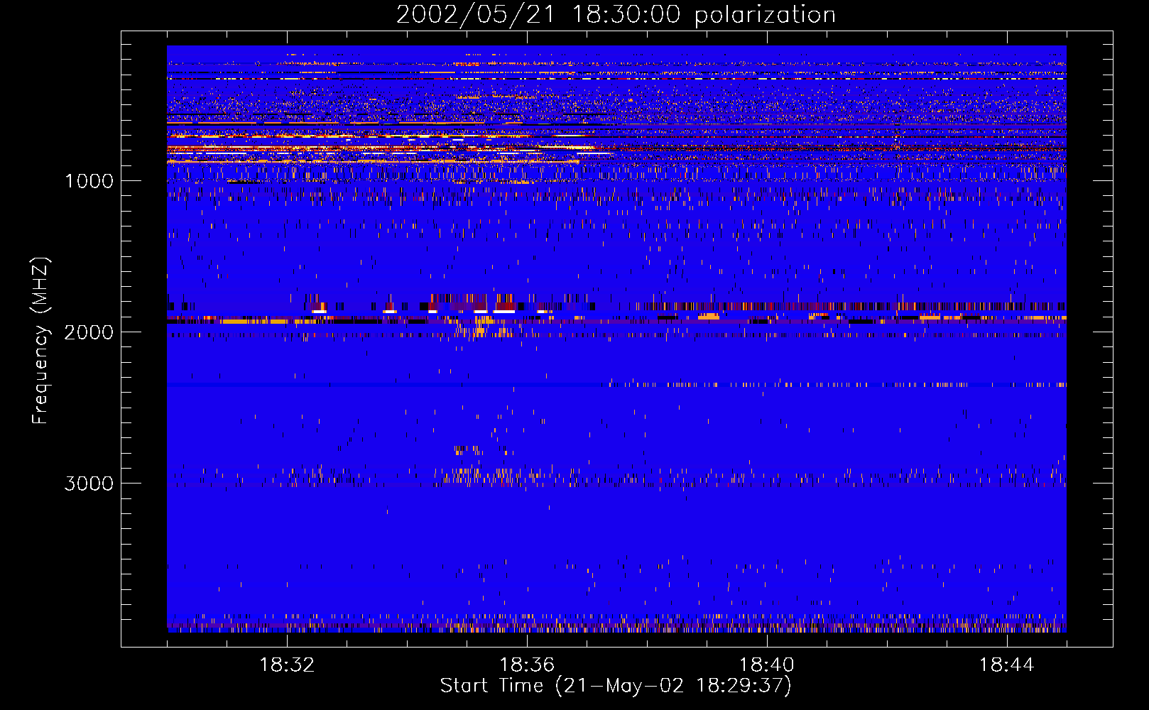Click the 3000 frequency tick label
1149x710 pixels.
(89, 484)
